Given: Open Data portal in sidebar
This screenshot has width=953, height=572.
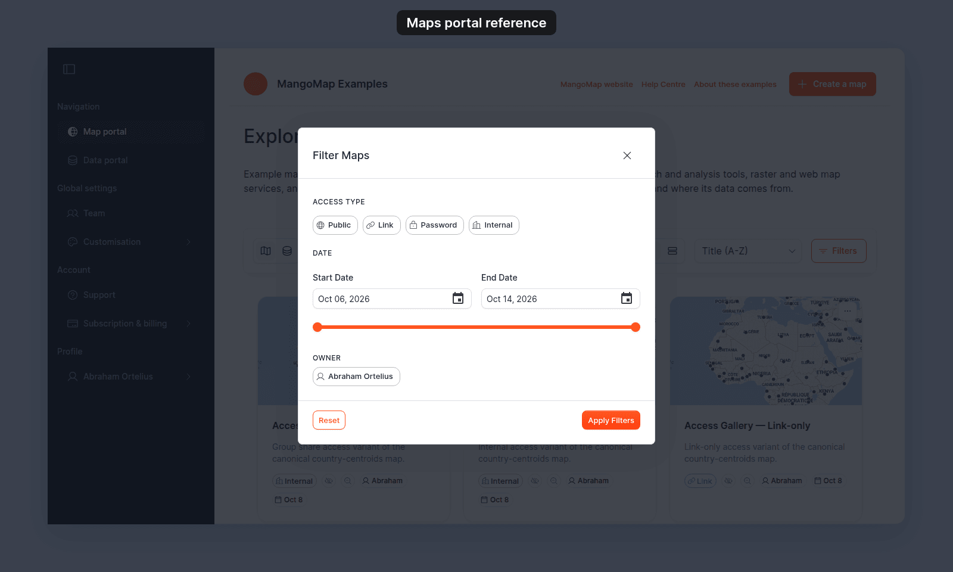Looking at the screenshot, I should coord(131,160).
